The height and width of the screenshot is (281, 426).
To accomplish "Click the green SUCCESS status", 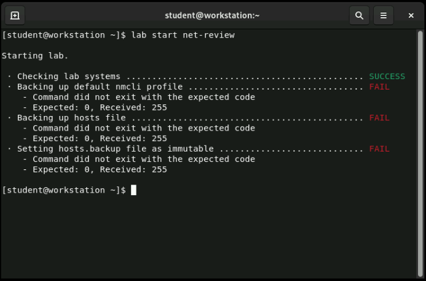I will tap(387, 77).
